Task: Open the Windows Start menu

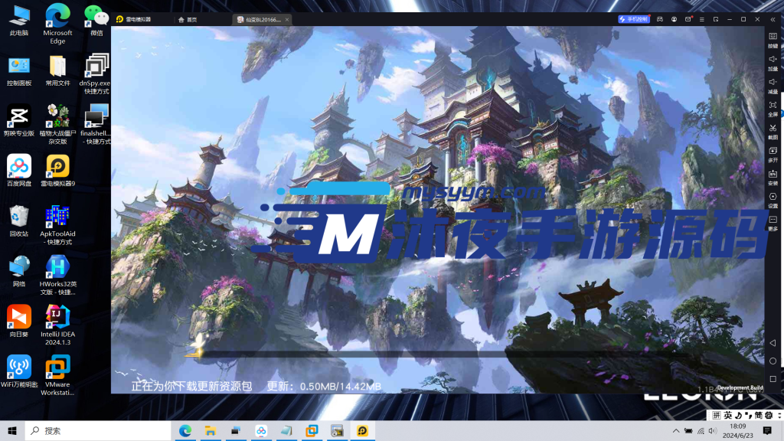Action: 11,431
